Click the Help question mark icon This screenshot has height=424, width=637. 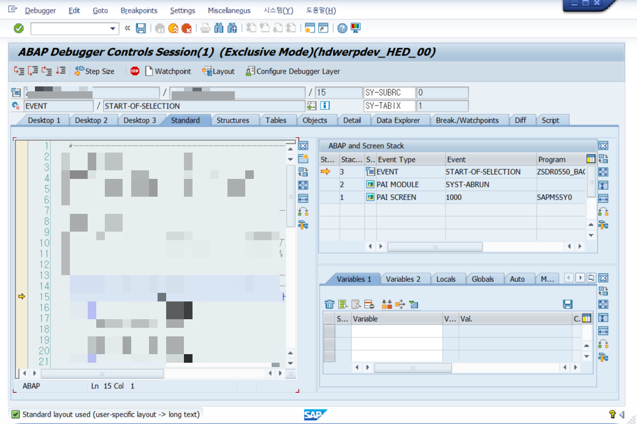pos(343,28)
